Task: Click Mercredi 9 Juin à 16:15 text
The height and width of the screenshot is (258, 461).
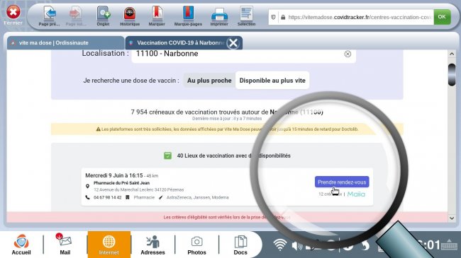Action: pyautogui.click(x=114, y=175)
